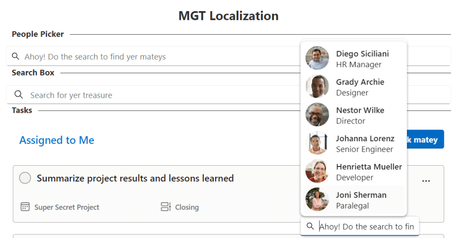This screenshot has height=238, width=454.
Task: Click the Closing bucket icon
Action: click(x=166, y=207)
